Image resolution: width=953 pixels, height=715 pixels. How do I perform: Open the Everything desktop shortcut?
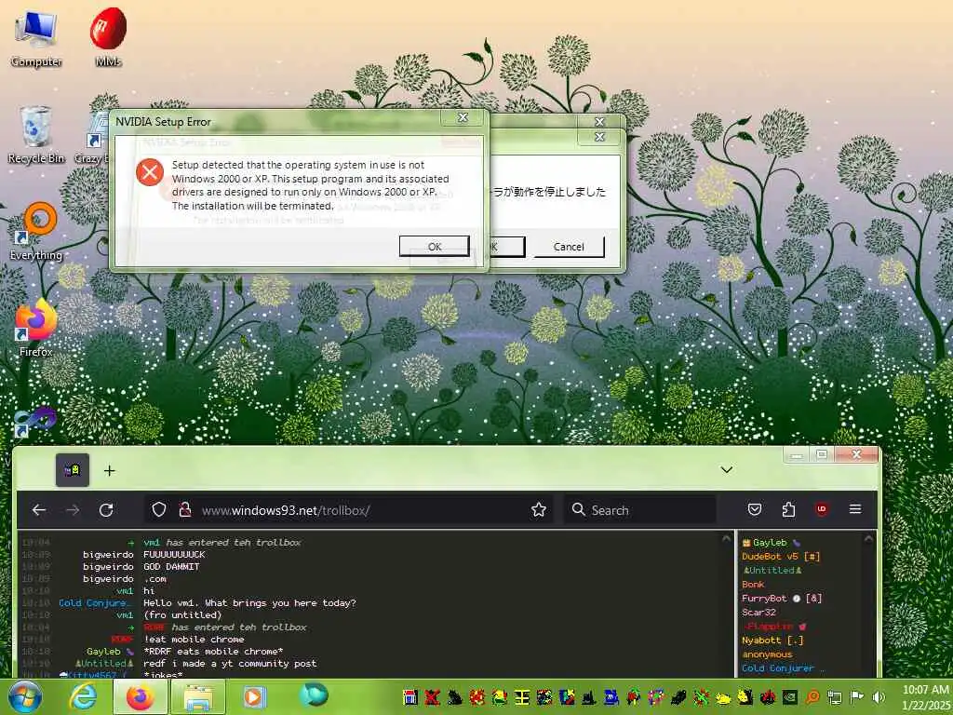[36, 232]
